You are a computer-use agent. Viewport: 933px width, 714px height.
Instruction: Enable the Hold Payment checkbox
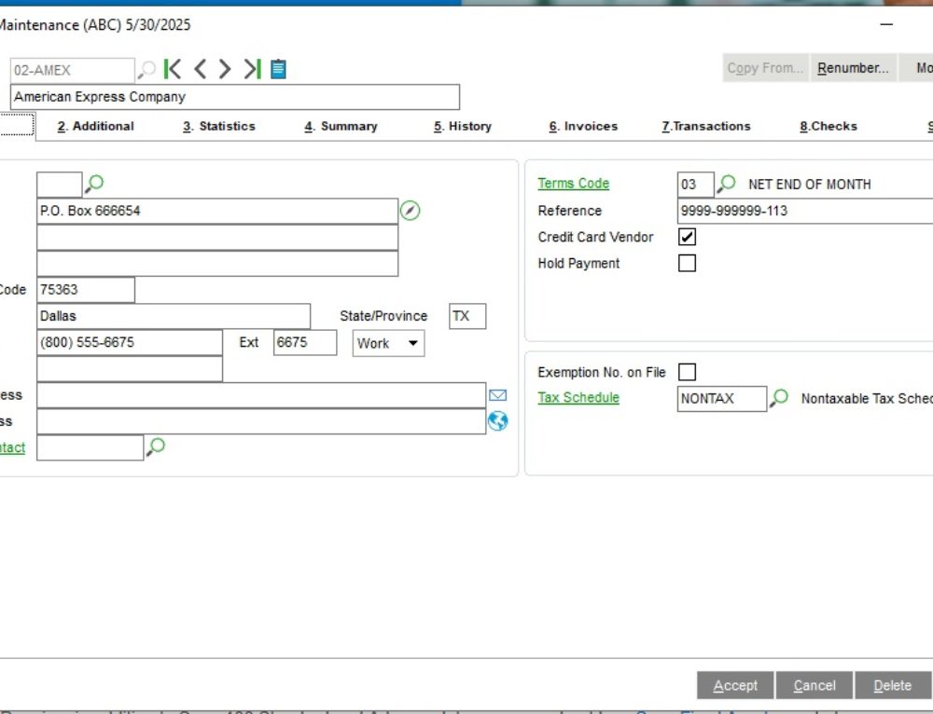pos(687,263)
